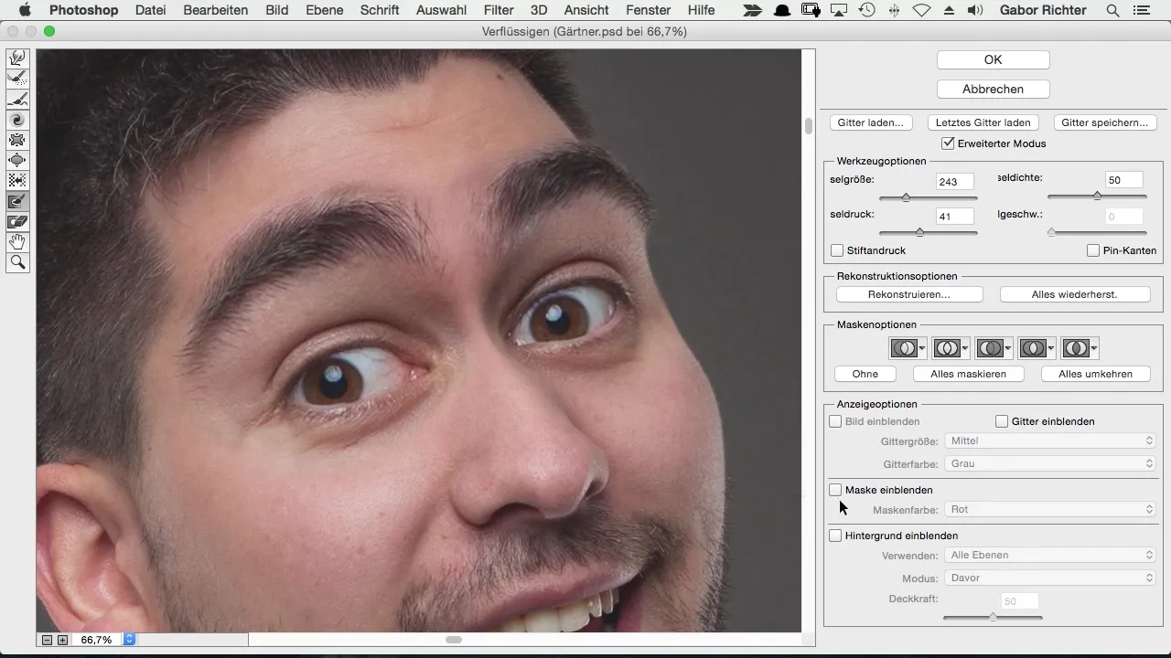Confirm with the OK button
This screenshot has height=658, width=1171.
point(993,59)
